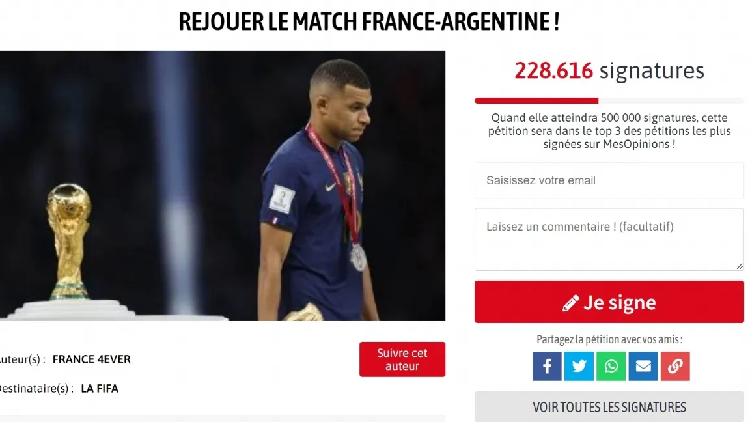Copy the petition link with chain icon
This screenshot has height=422, width=750.
675,366
